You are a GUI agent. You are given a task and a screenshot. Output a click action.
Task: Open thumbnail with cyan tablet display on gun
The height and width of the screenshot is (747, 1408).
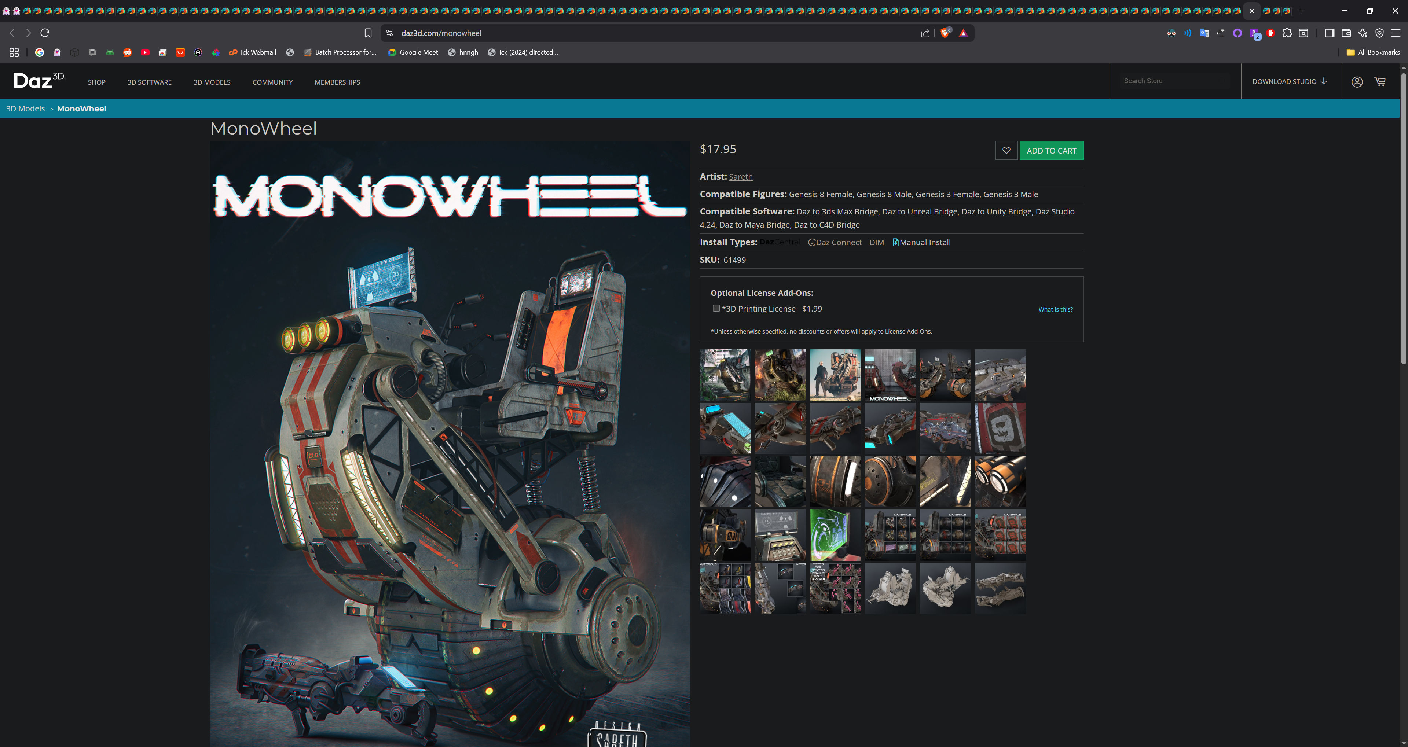[x=725, y=428]
